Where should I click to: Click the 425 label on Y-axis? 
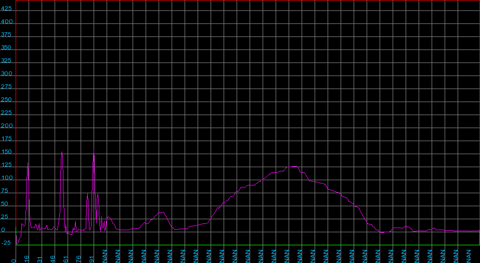pos(6,9)
